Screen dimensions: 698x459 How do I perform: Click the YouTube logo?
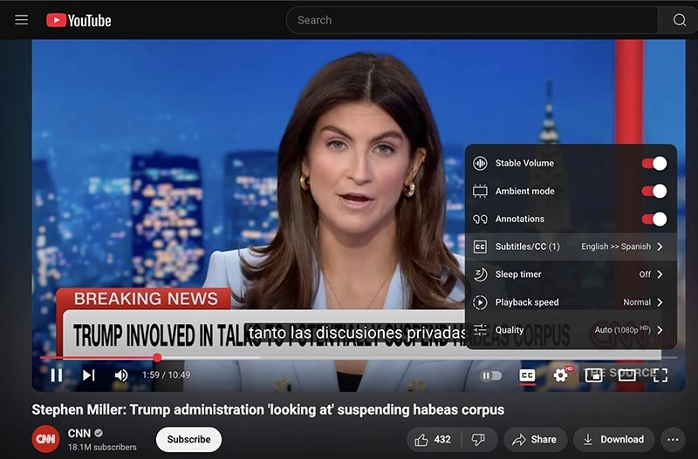tap(79, 20)
